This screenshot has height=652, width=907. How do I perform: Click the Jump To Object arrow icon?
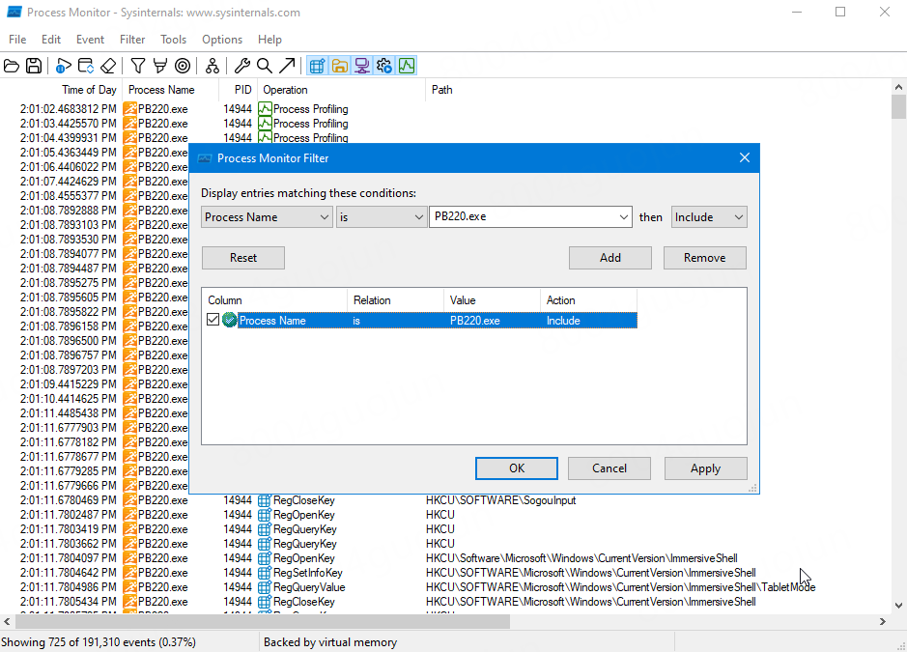[287, 66]
